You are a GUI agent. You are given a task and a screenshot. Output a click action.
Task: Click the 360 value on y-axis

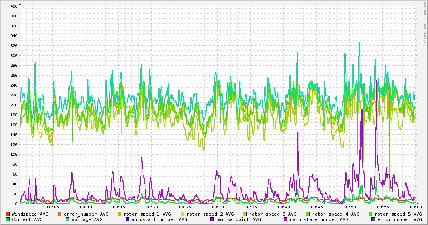pos(14,26)
